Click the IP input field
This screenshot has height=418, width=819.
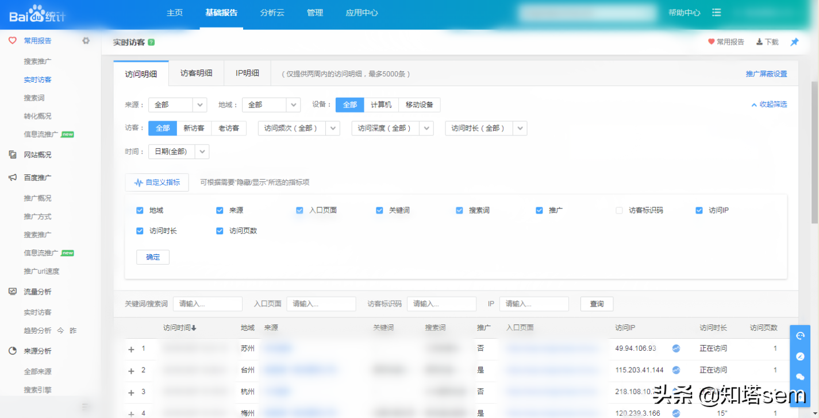click(534, 304)
